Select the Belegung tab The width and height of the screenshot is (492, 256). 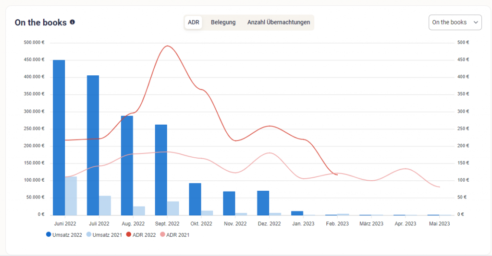223,23
